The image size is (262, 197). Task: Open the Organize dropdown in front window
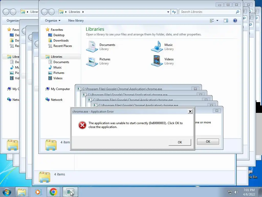tap(53, 21)
